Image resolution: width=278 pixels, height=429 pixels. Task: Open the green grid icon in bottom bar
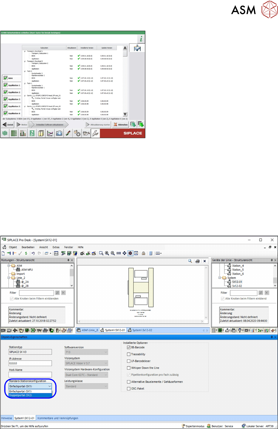tap(14, 134)
